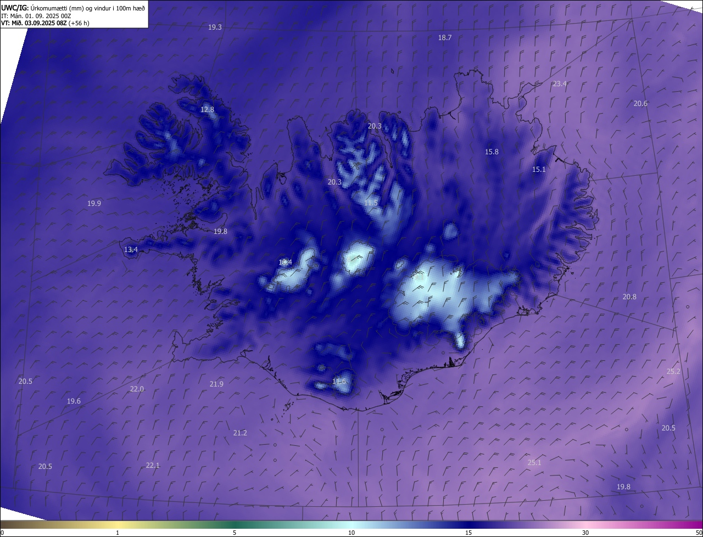The width and height of the screenshot is (703, 537).
Task: Click the color scale tick label 5
Action: tap(235, 533)
